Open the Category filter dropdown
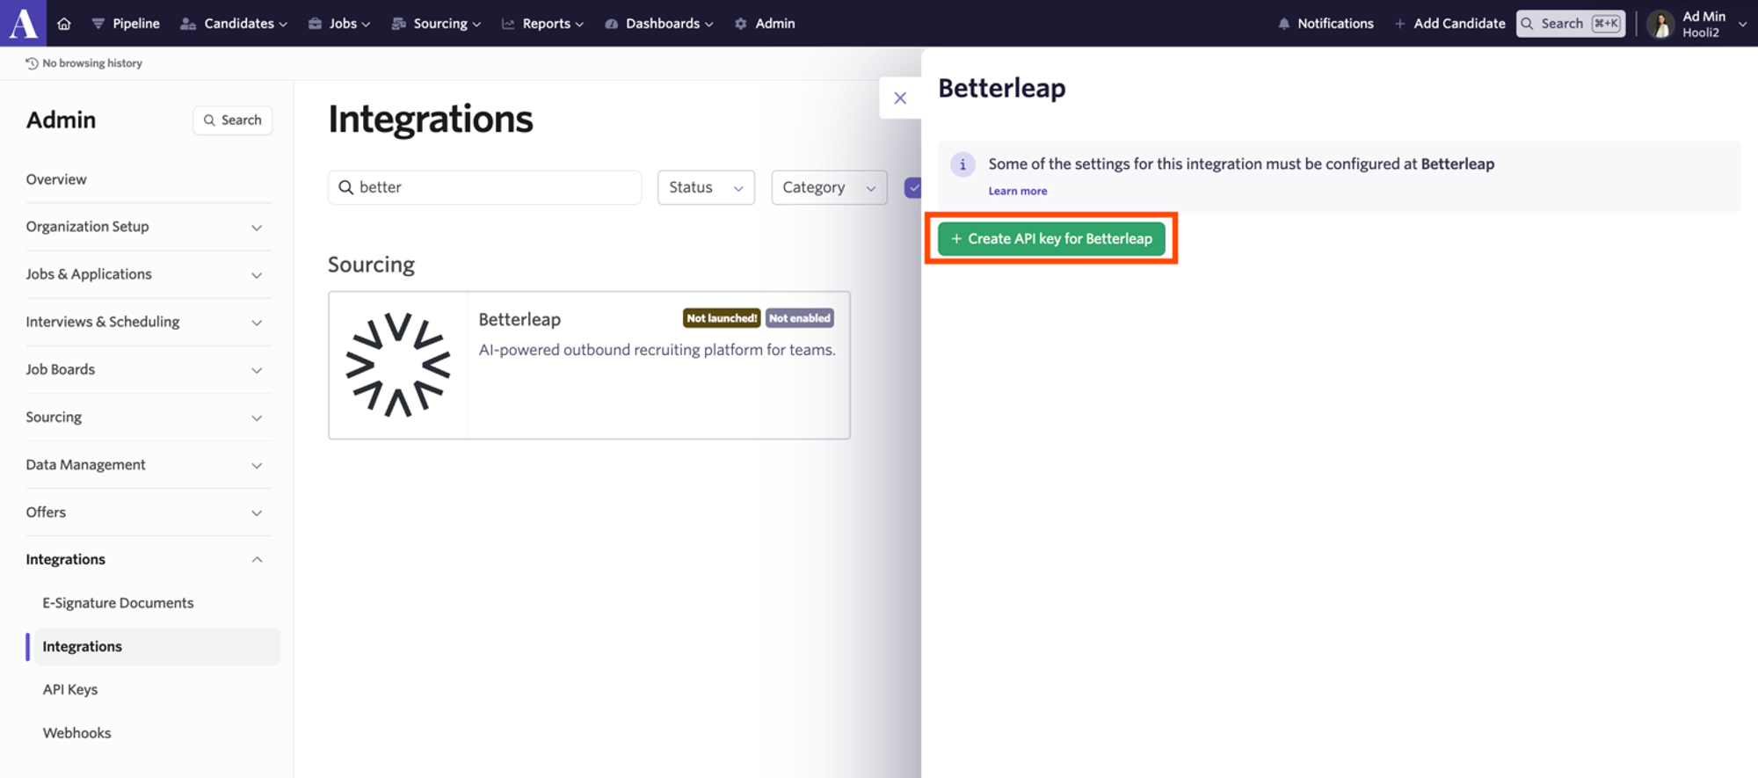The height and width of the screenshot is (778, 1758). [x=829, y=187]
